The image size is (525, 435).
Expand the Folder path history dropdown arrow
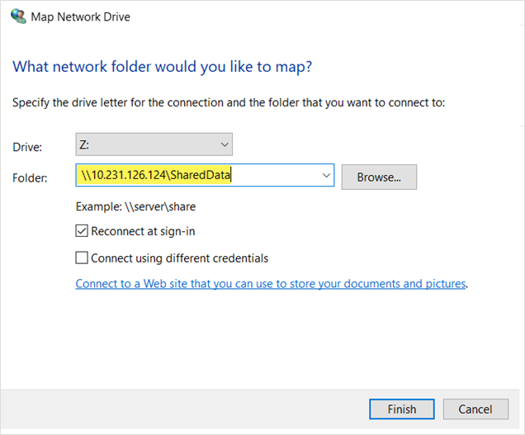click(326, 175)
